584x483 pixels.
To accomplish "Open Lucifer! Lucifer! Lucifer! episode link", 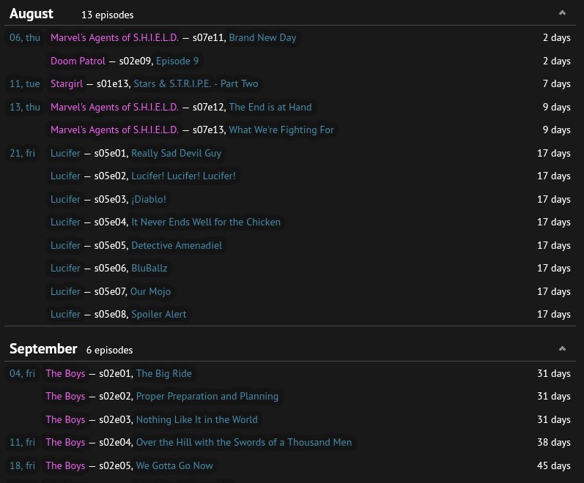I will point(184,176).
